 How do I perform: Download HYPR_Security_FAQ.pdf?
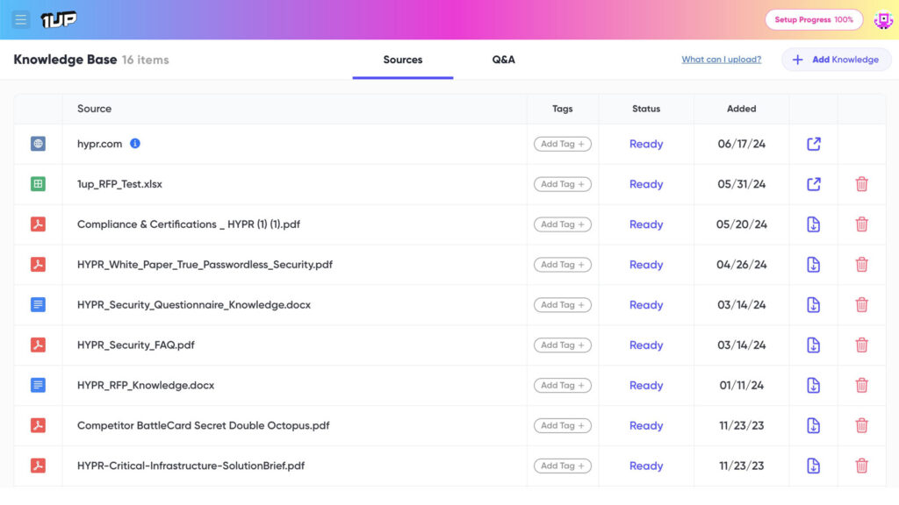coord(814,345)
